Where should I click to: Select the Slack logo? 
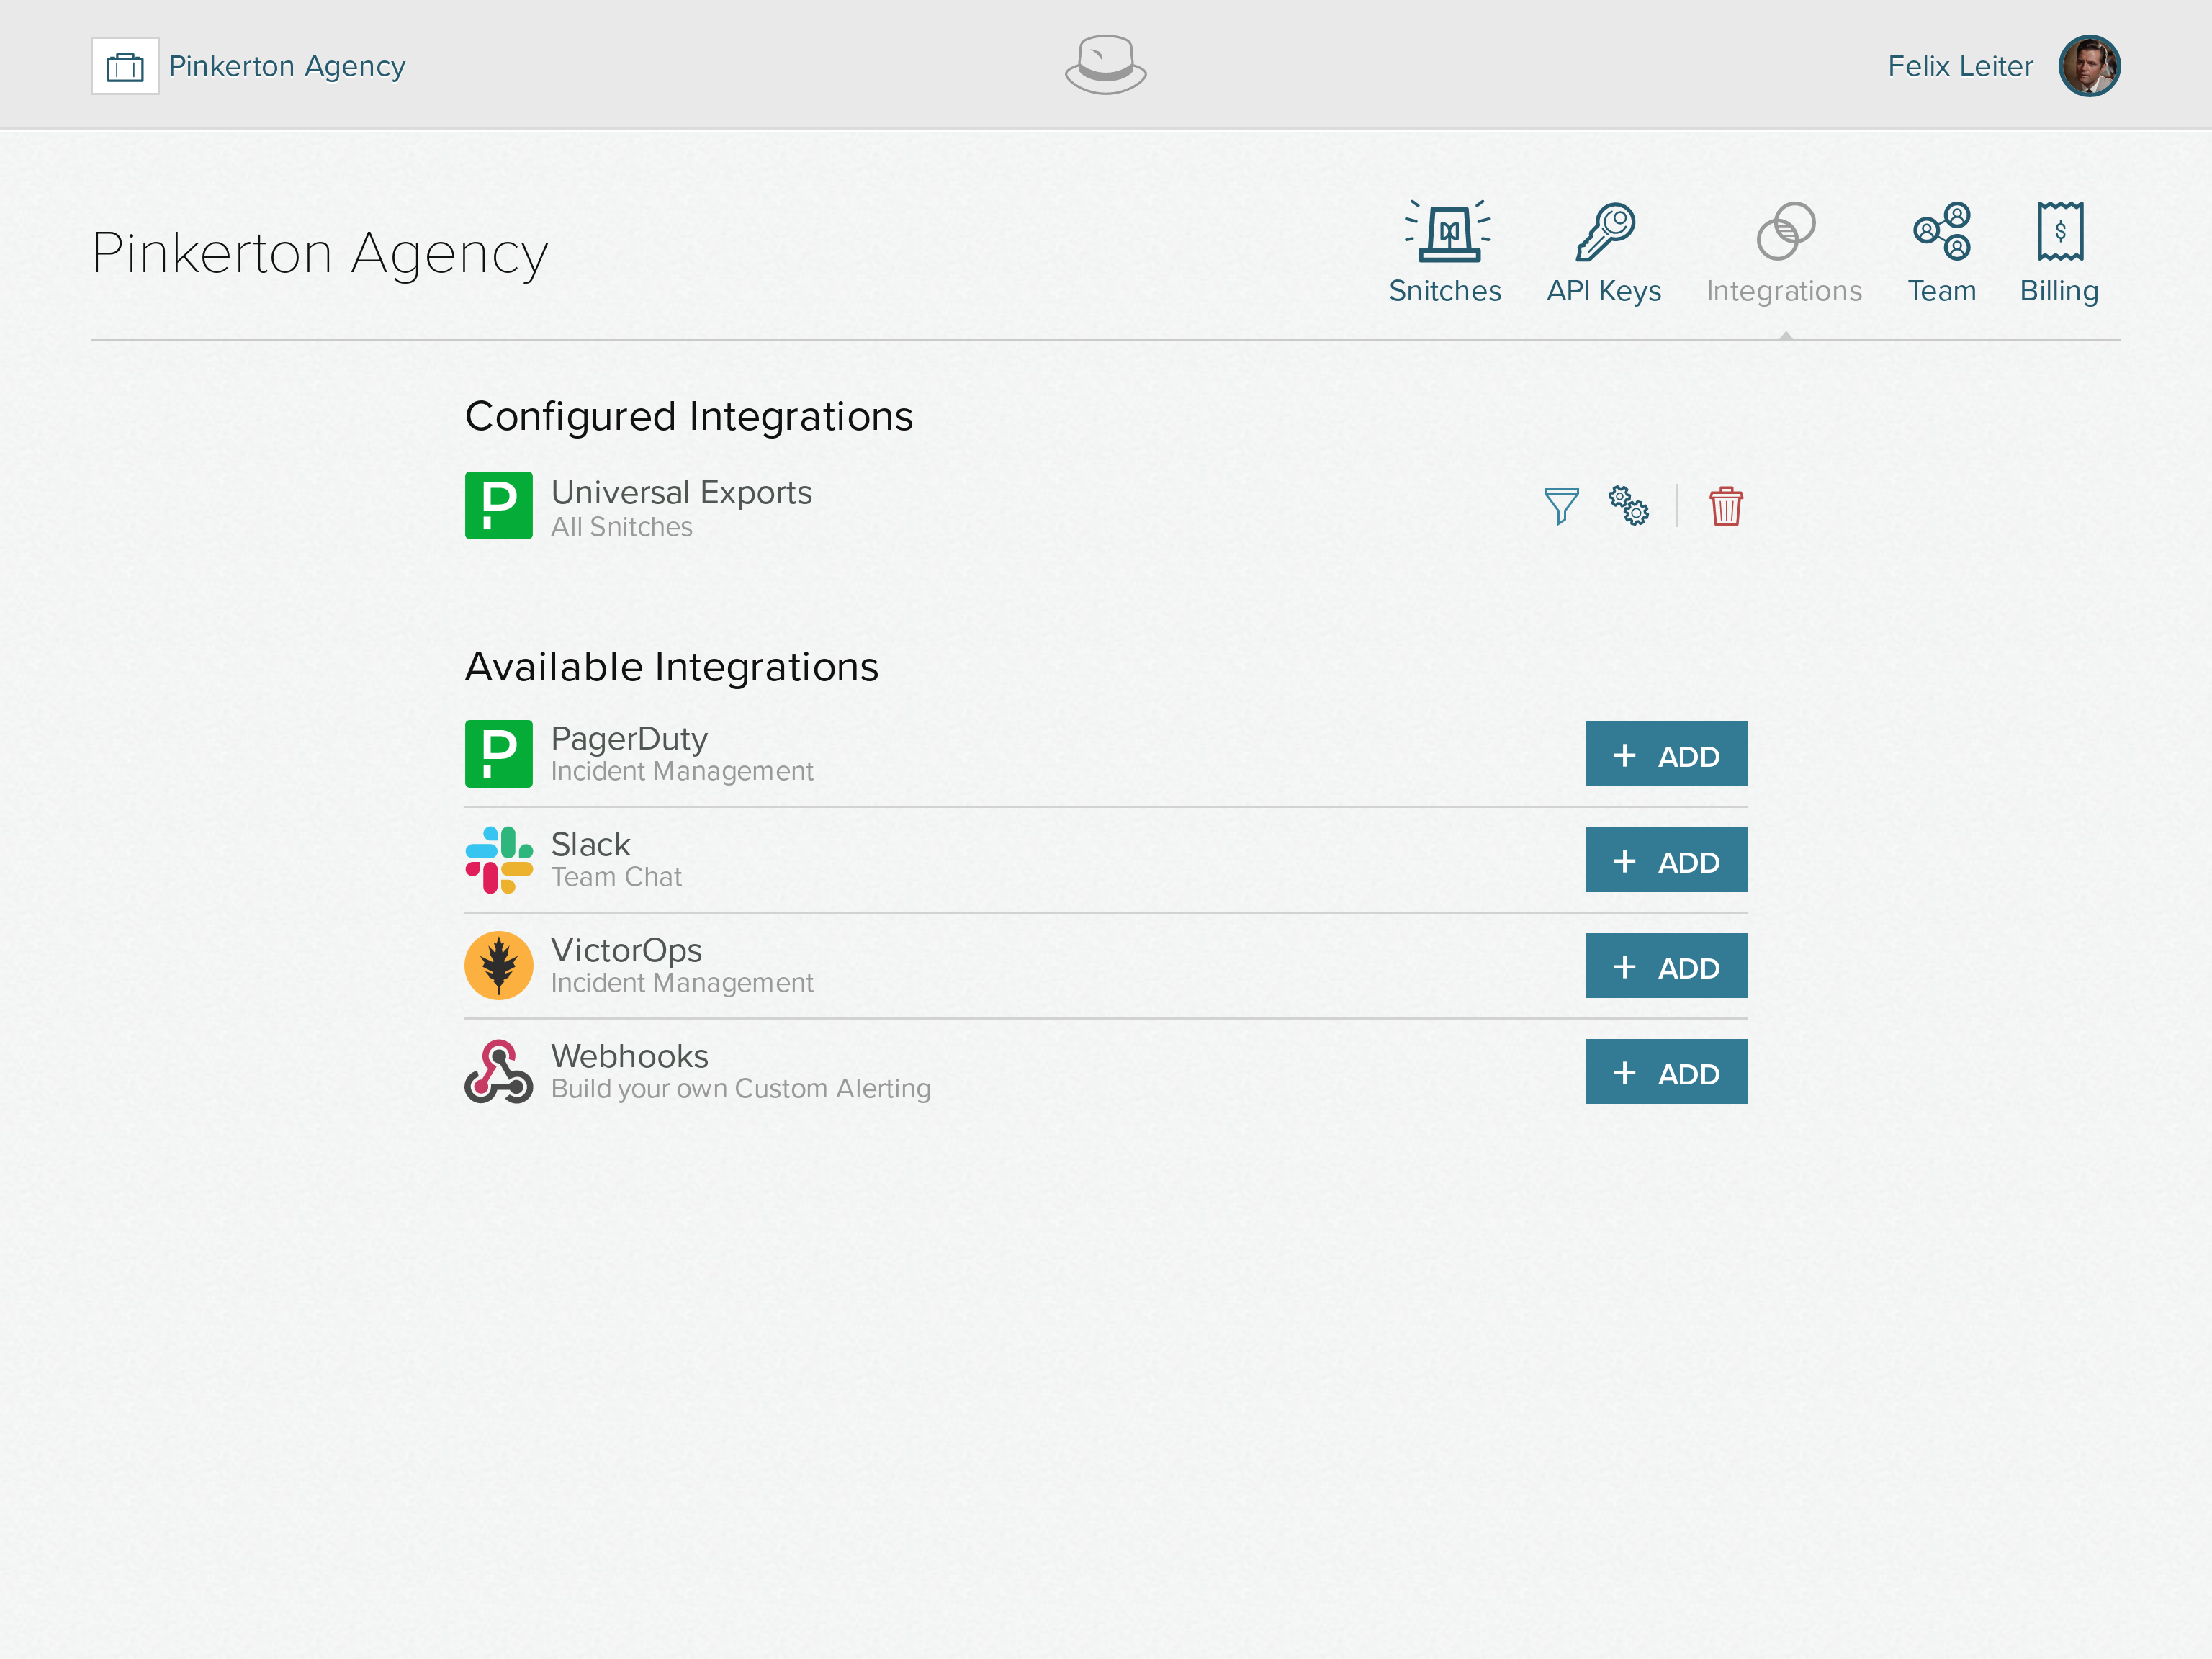click(x=498, y=859)
